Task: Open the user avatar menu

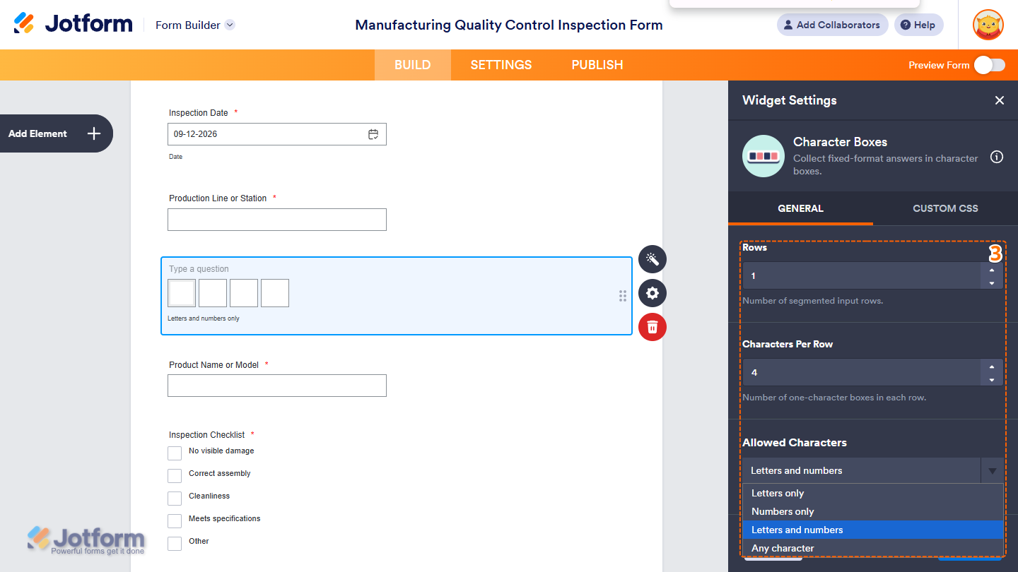Action: click(x=988, y=25)
